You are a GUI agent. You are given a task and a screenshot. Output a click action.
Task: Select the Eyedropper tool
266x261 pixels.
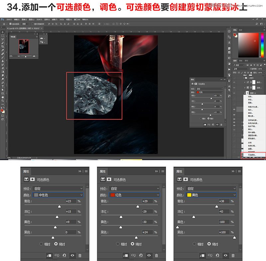[x=3, y=50]
